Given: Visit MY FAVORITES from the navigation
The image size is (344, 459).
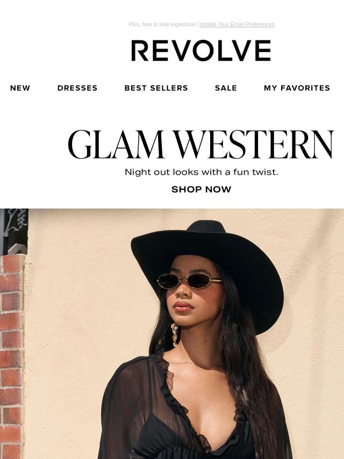Looking at the screenshot, I should click(297, 88).
